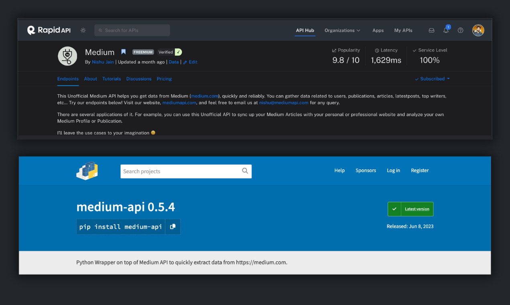Switch to the Pricing tab
This screenshot has height=305, width=510.
tap(164, 79)
